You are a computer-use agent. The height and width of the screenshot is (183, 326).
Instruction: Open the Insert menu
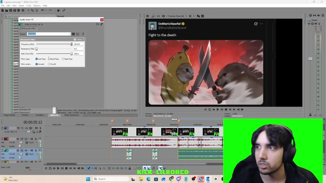click(x=21, y=6)
